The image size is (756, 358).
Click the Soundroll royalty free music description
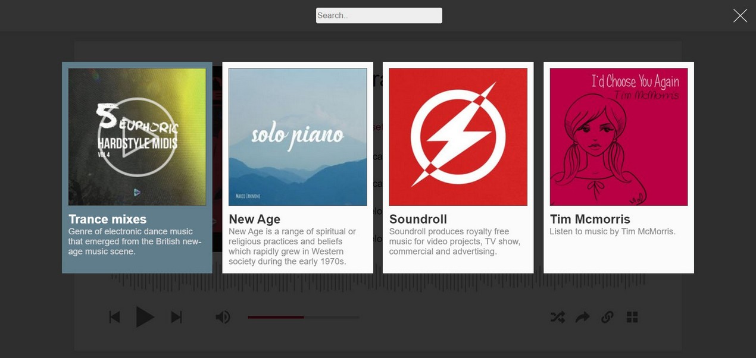[x=455, y=241]
